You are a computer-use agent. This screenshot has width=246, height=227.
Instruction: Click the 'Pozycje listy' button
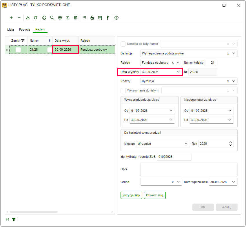click(131, 195)
